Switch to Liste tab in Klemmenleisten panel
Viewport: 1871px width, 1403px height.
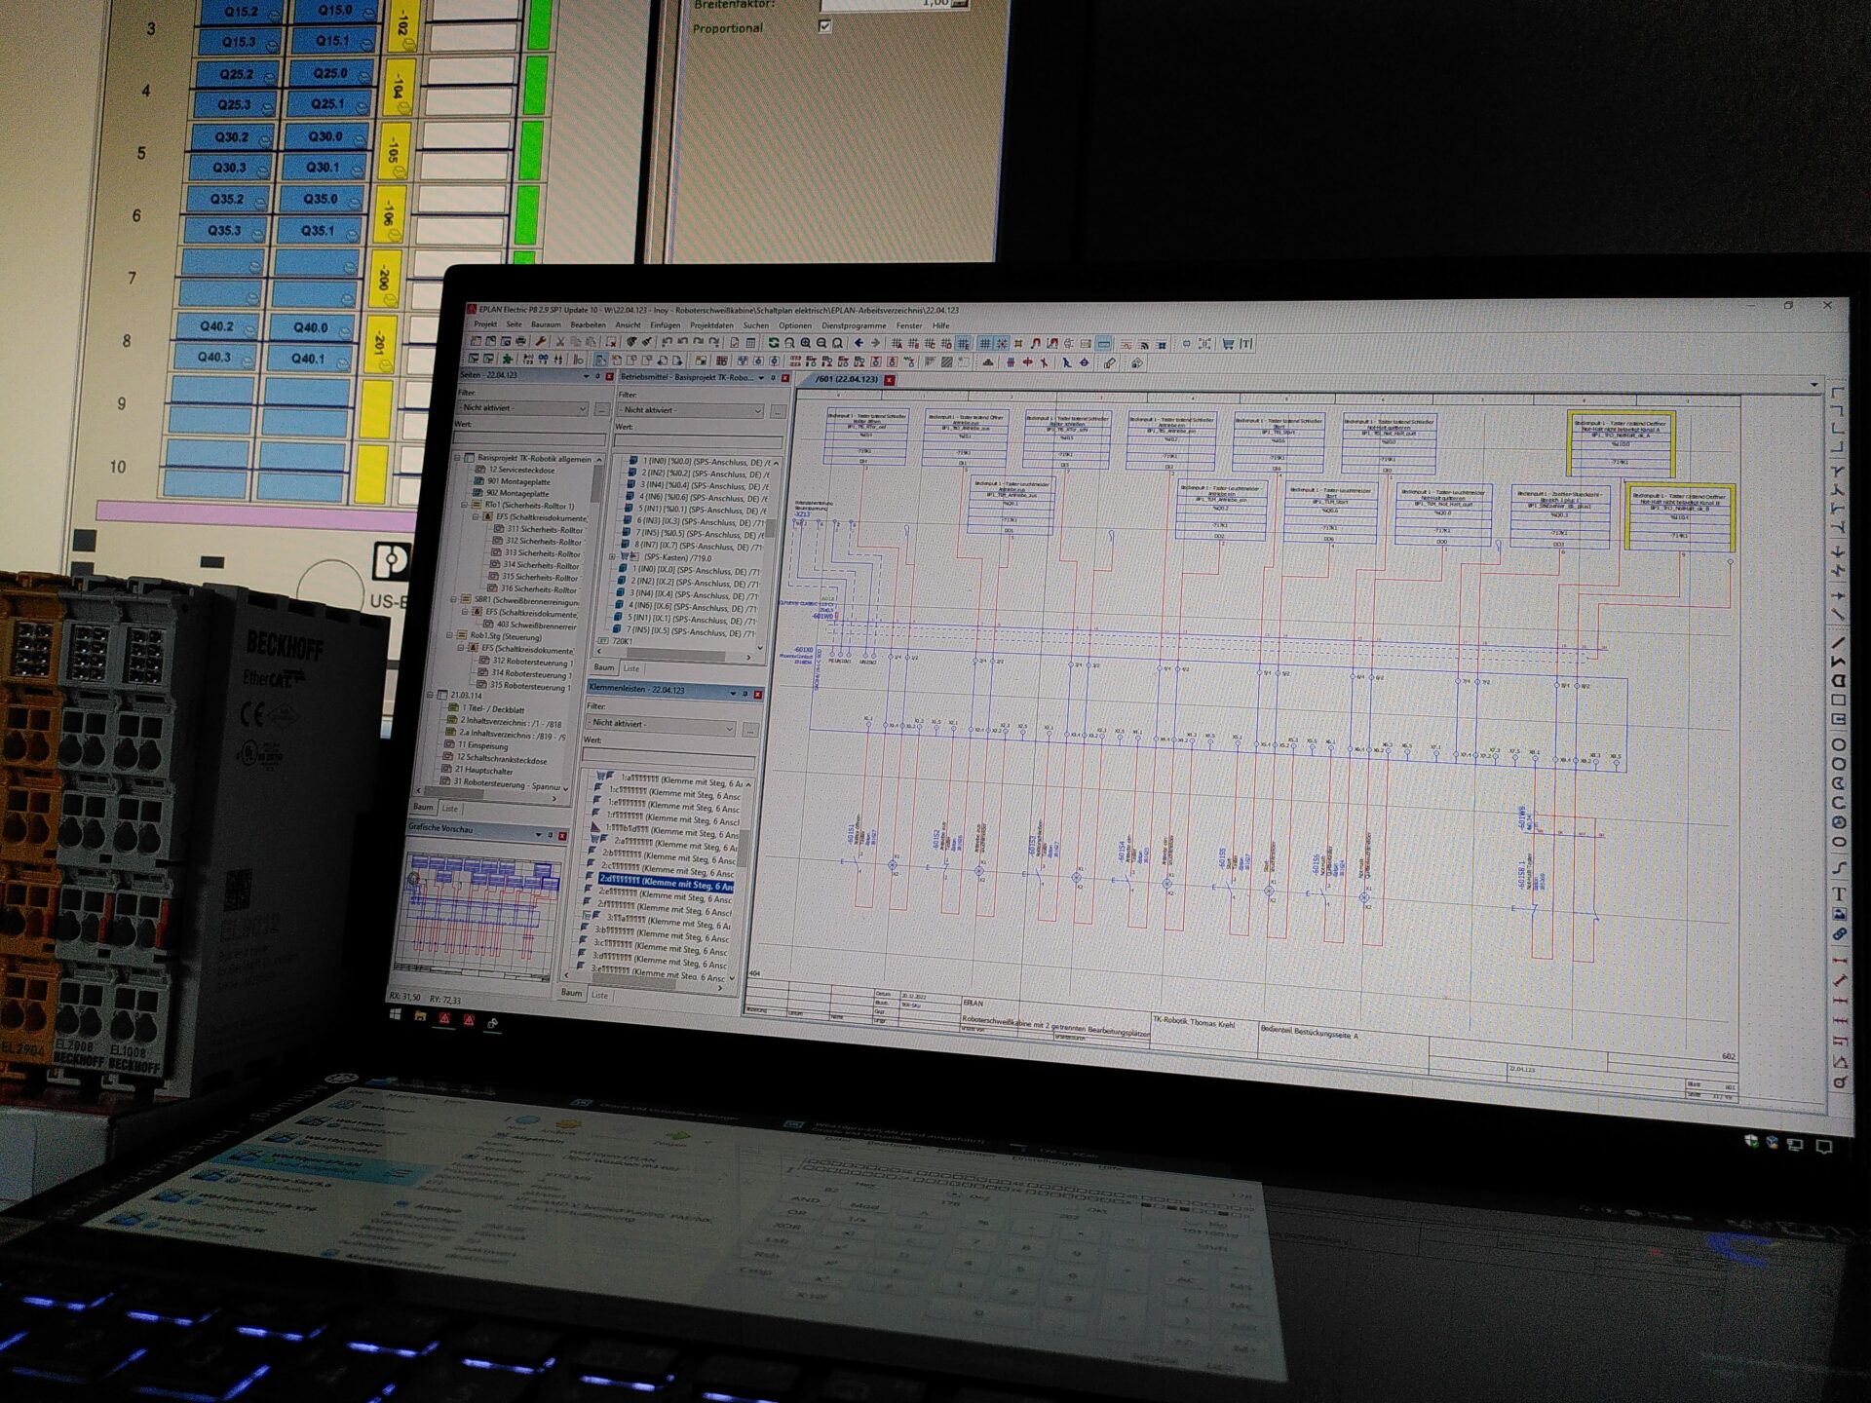[x=599, y=995]
